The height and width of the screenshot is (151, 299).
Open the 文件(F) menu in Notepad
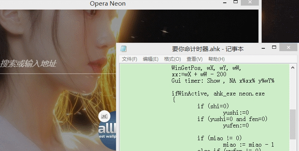(x=130, y=59)
